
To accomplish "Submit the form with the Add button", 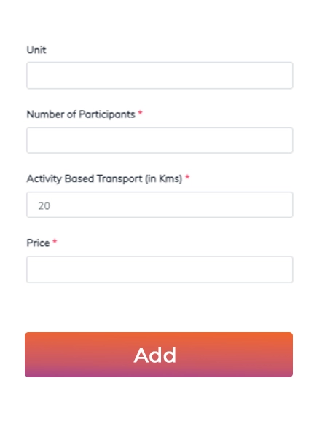I will [159, 355].
